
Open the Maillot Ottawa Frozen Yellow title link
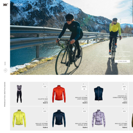point(42,124)
